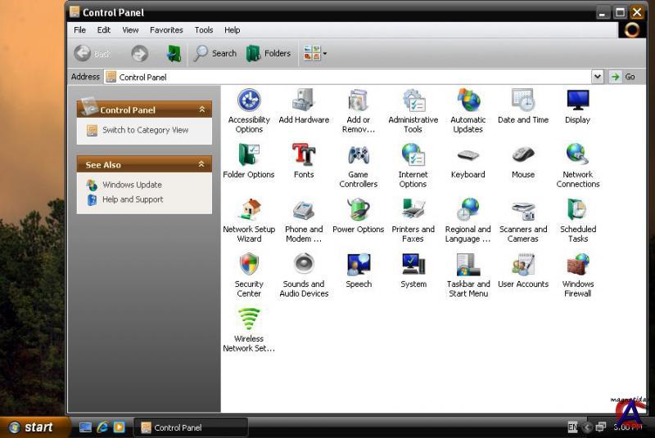
Task: Open the Security Center icon
Action: (x=249, y=266)
